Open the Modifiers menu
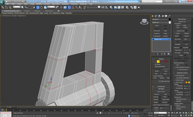This screenshot has height=117, width=193. click(x=39, y=4)
